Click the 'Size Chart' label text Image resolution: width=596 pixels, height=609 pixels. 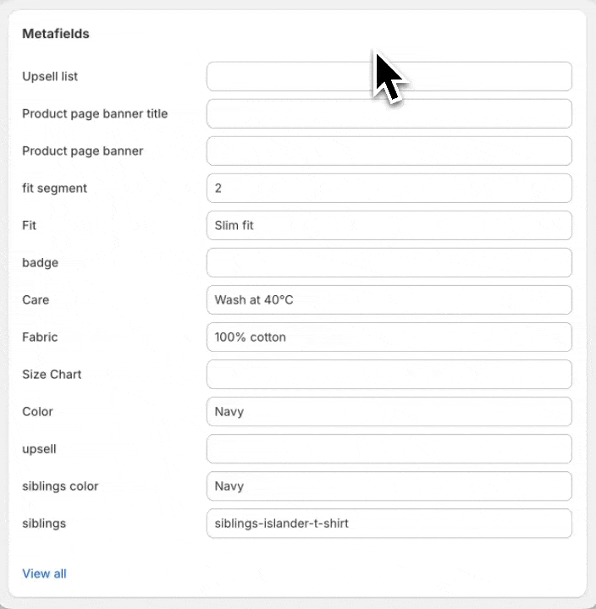pos(52,374)
